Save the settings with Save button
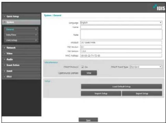166x123 pixels. [88, 120]
